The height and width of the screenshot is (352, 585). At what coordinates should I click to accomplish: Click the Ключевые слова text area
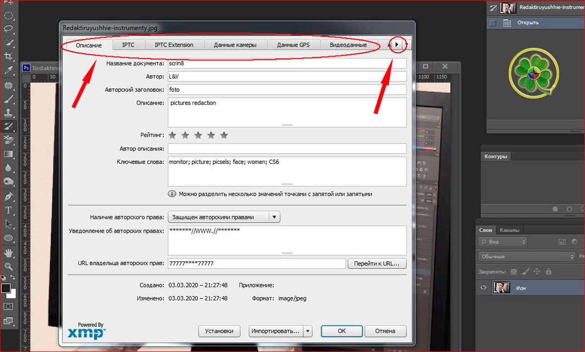(x=287, y=171)
